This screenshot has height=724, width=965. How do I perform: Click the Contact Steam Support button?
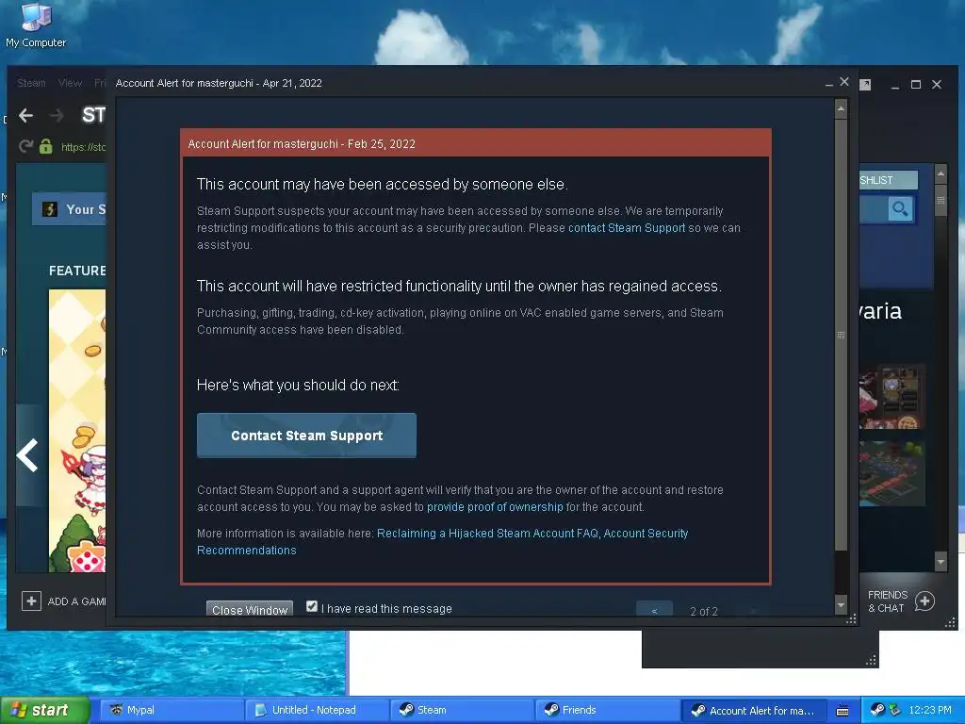click(306, 436)
